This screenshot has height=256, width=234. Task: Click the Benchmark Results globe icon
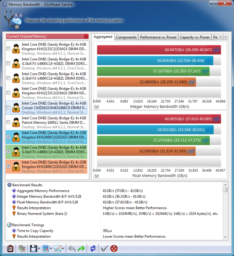(x=9, y=185)
